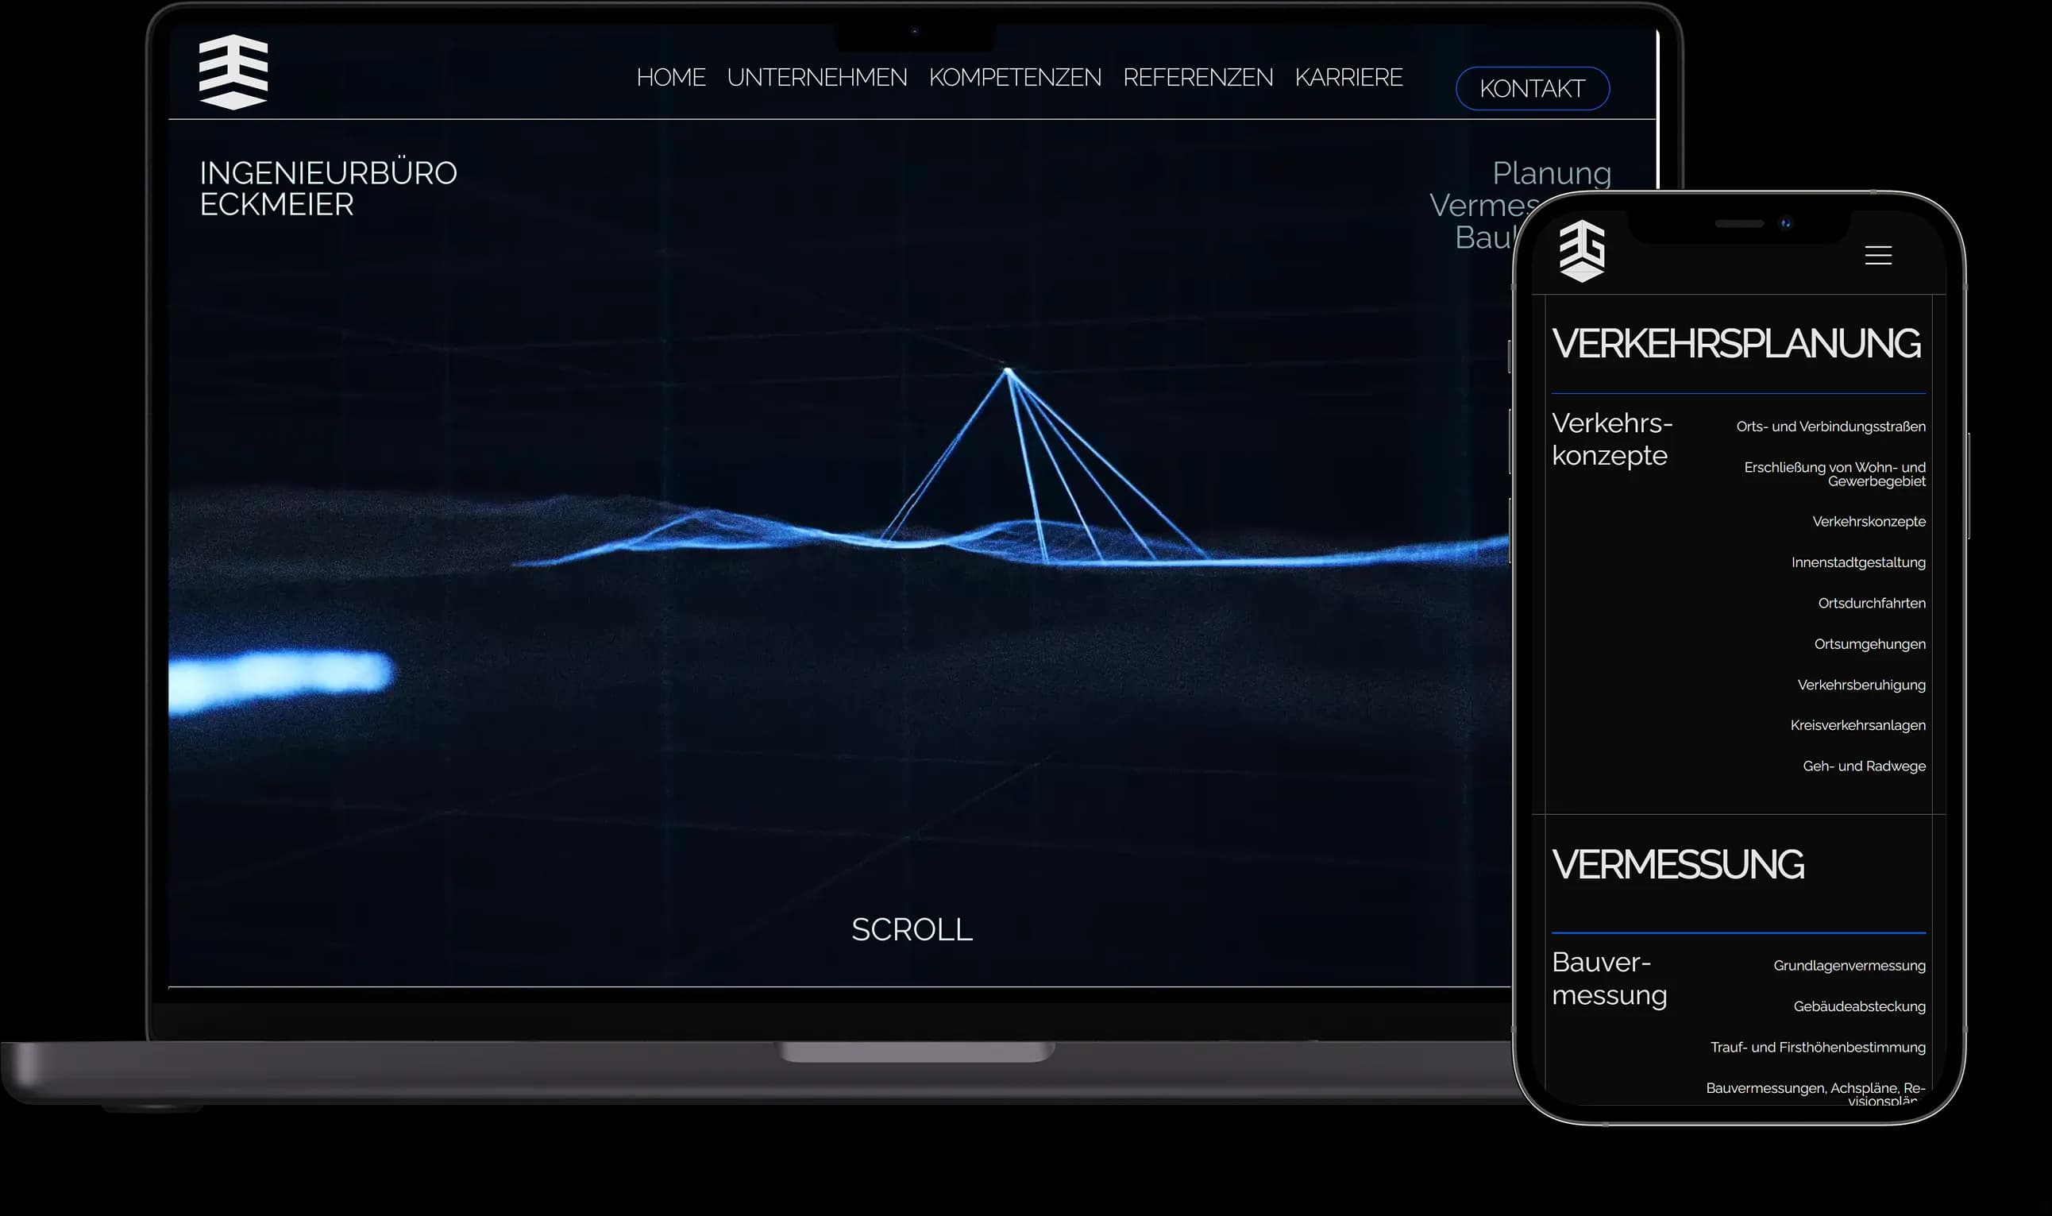
Task: Select Gebäudeabsteckung entry
Action: point(1860,1006)
